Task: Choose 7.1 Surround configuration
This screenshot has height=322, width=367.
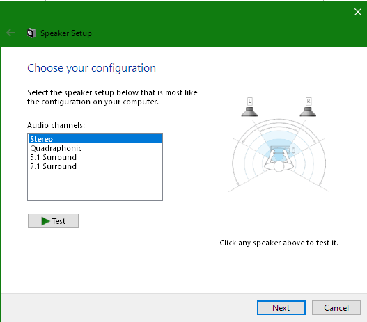Action: 95,166
